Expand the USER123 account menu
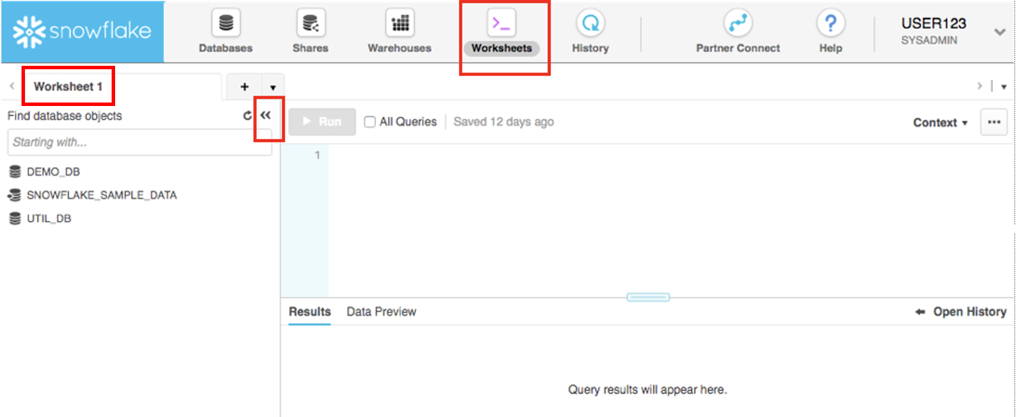Screen dimensions: 1020x417 pos(1000,32)
